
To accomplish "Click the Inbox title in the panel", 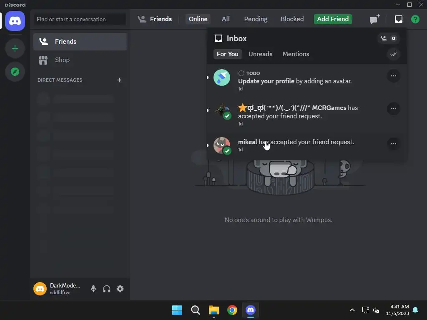I will point(236,39).
